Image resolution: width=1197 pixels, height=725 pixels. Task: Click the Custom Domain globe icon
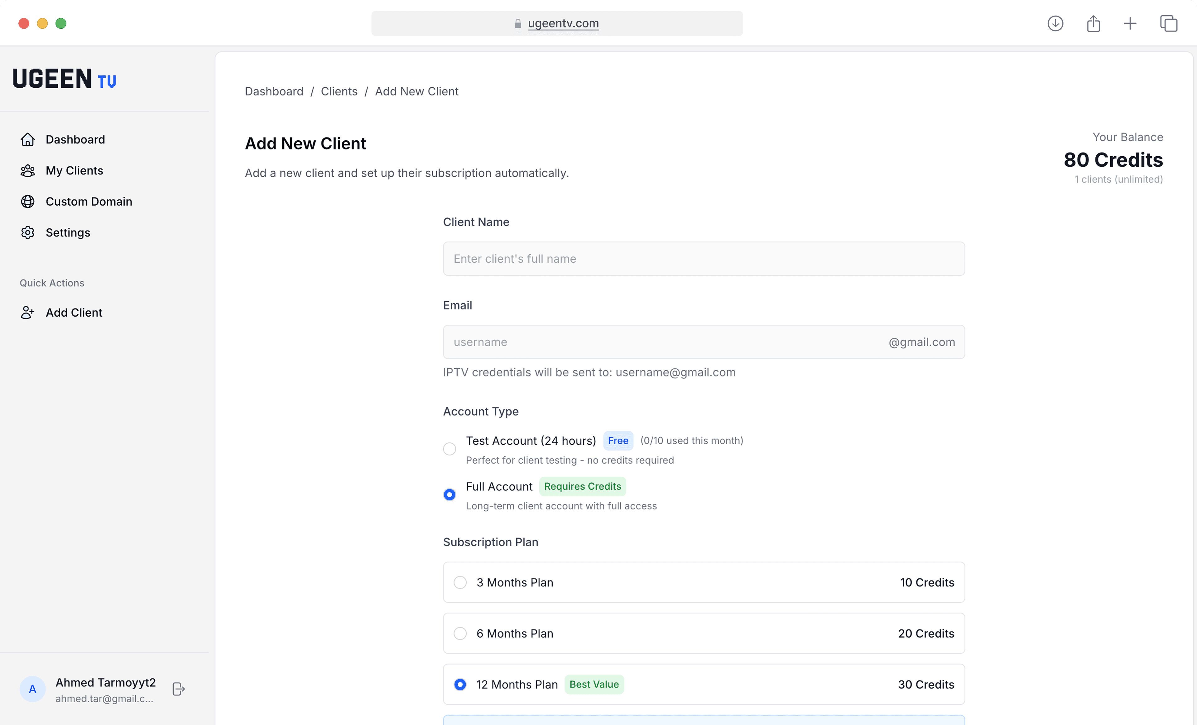point(28,202)
